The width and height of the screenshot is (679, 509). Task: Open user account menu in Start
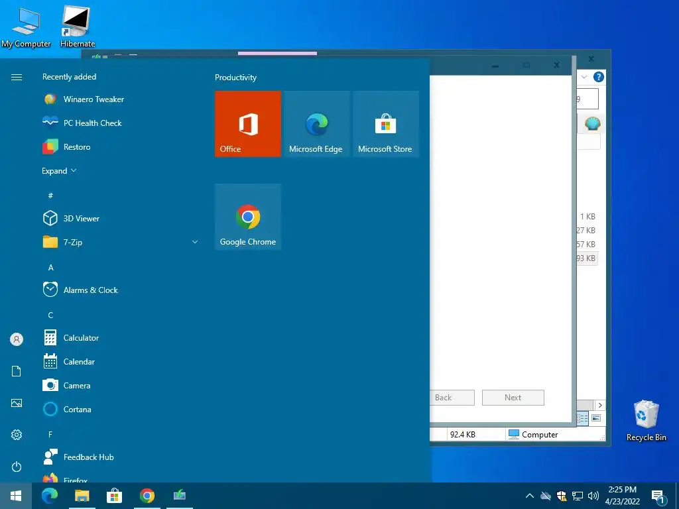pos(17,339)
